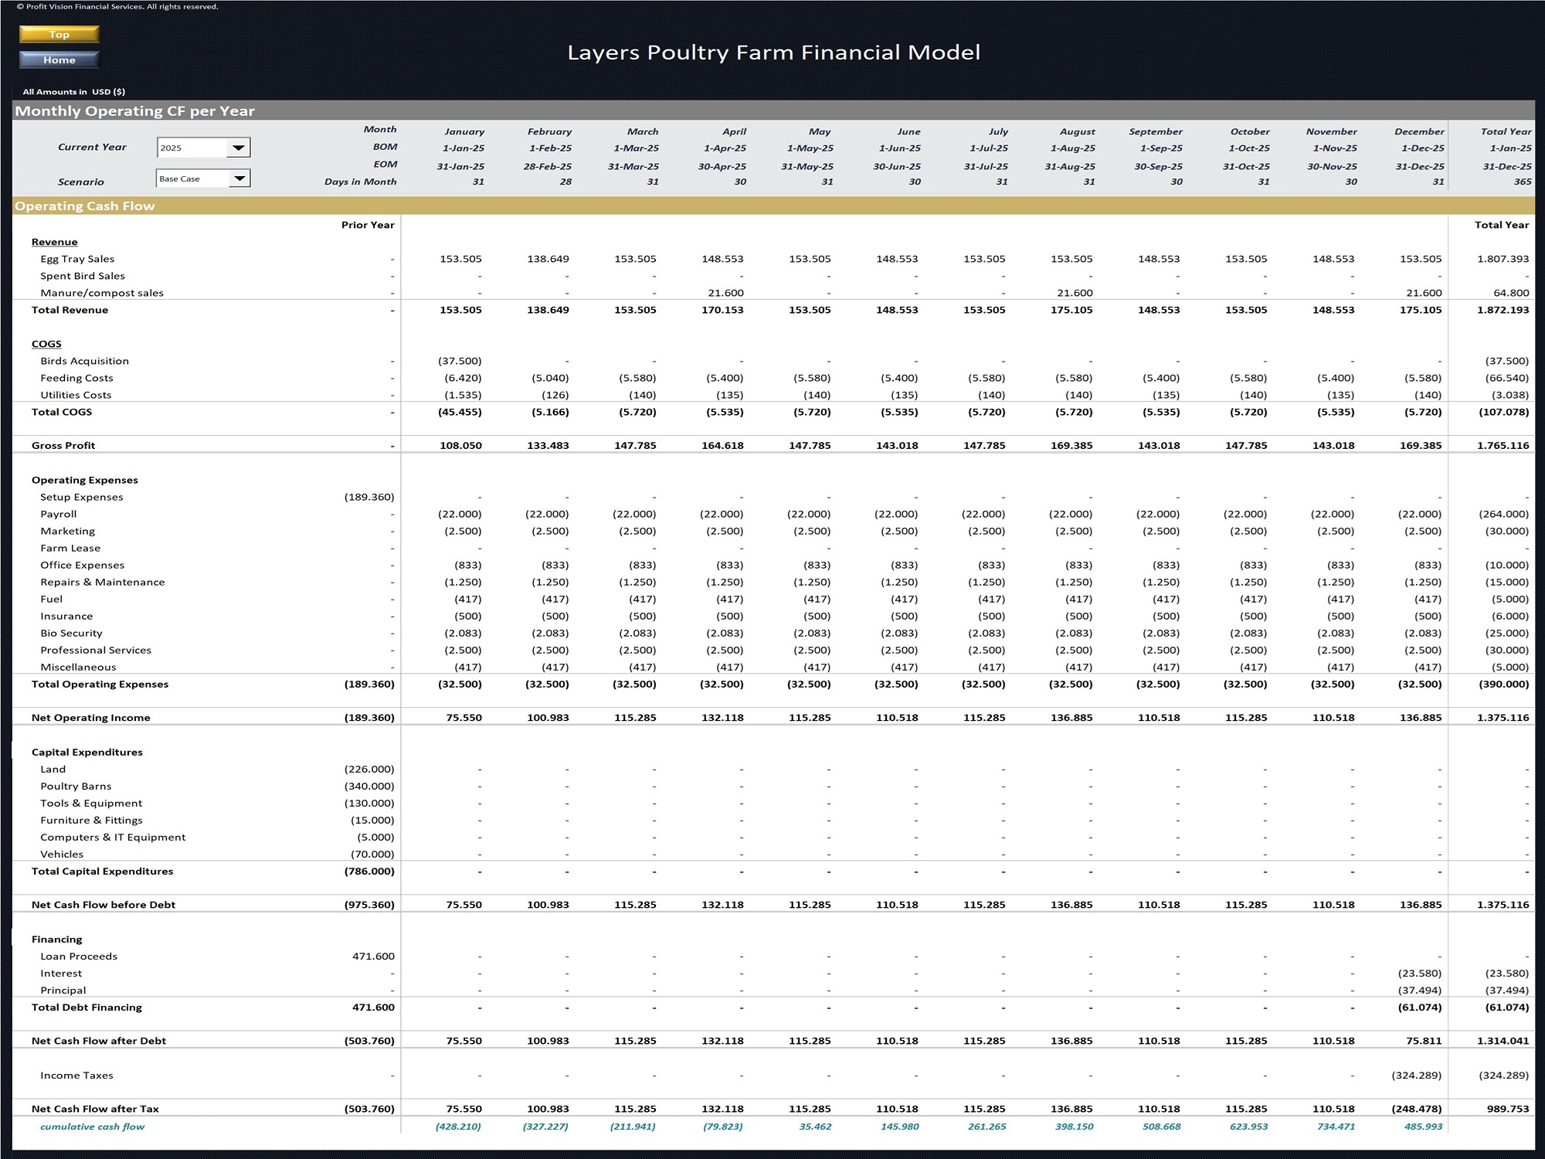Select total year revenue 1.872.193
The height and width of the screenshot is (1159, 1545).
pyautogui.click(x=1503, y=310)
